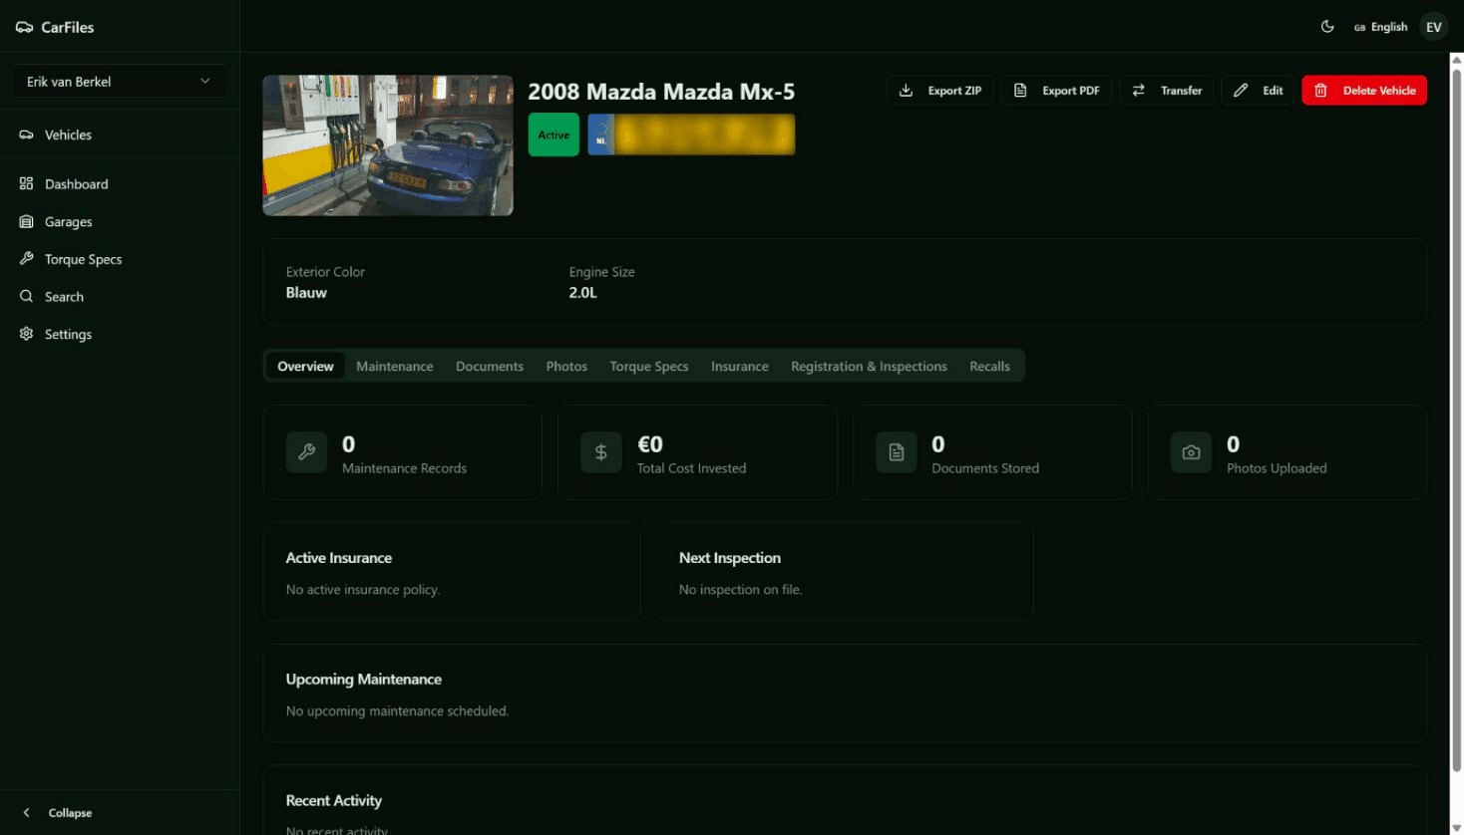Viewport: 1464px width, 835px height.
Task: Click the camera icon on Photos Uploaded card
Action: pyautogui.click(x=1191, y=452)
